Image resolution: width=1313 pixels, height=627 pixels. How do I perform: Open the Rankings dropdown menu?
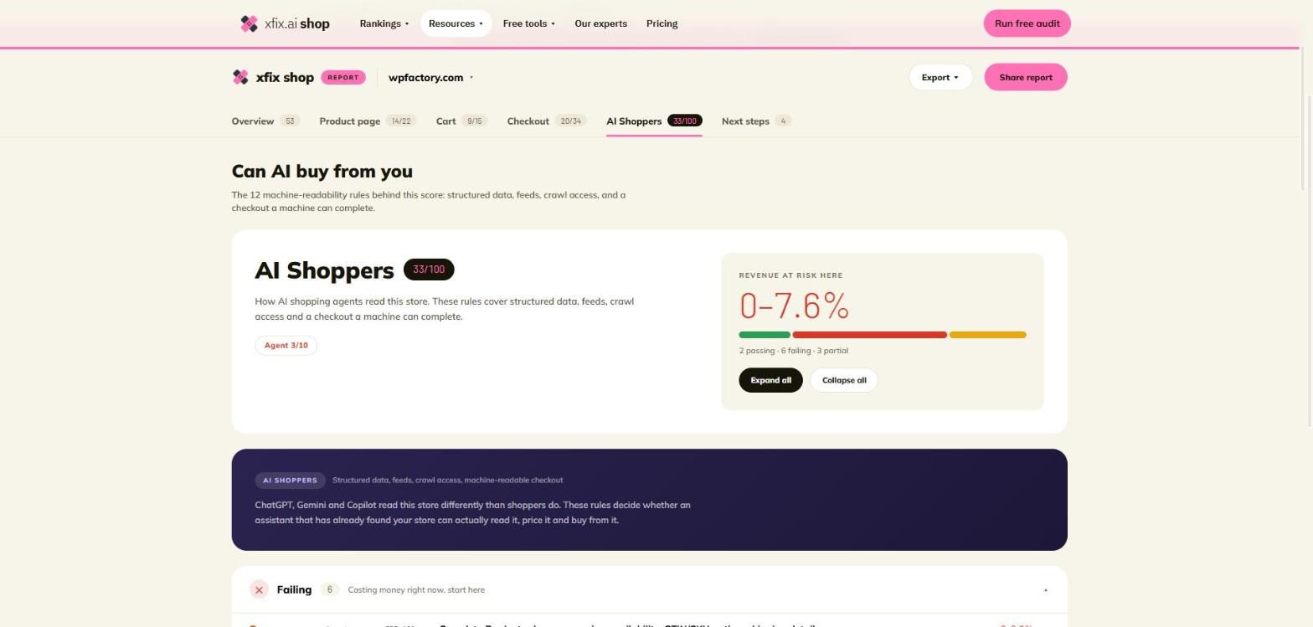tap(384, 23)
